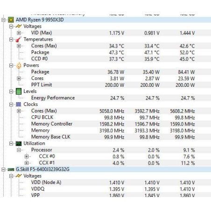
Task: Expand the Cores (Max) clock entry
Action: pos(19,111)
